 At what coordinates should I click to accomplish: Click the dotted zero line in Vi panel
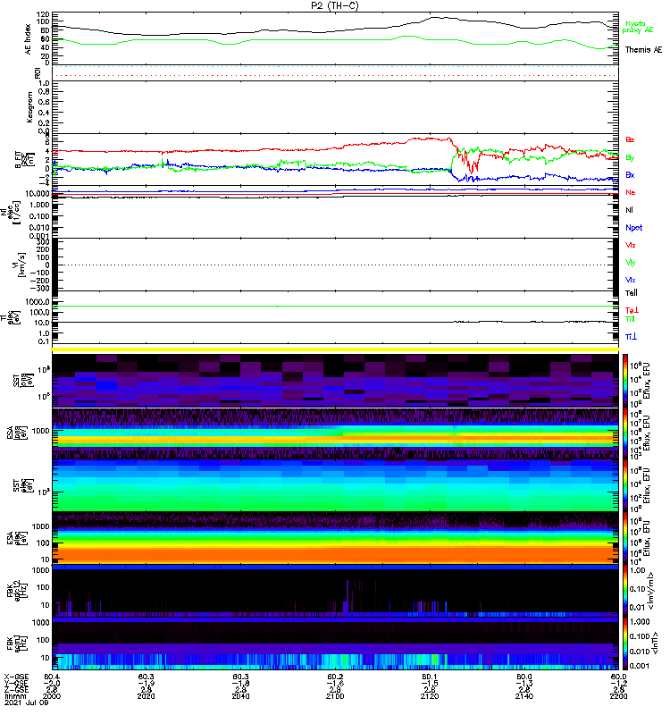335,265
